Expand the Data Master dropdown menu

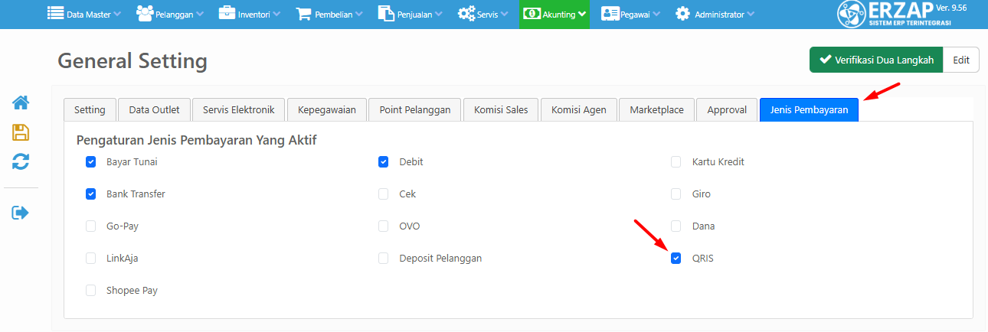coord(84,14)
